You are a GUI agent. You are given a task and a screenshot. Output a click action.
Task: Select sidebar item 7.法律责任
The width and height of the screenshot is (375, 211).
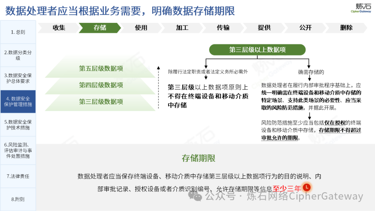18,176
